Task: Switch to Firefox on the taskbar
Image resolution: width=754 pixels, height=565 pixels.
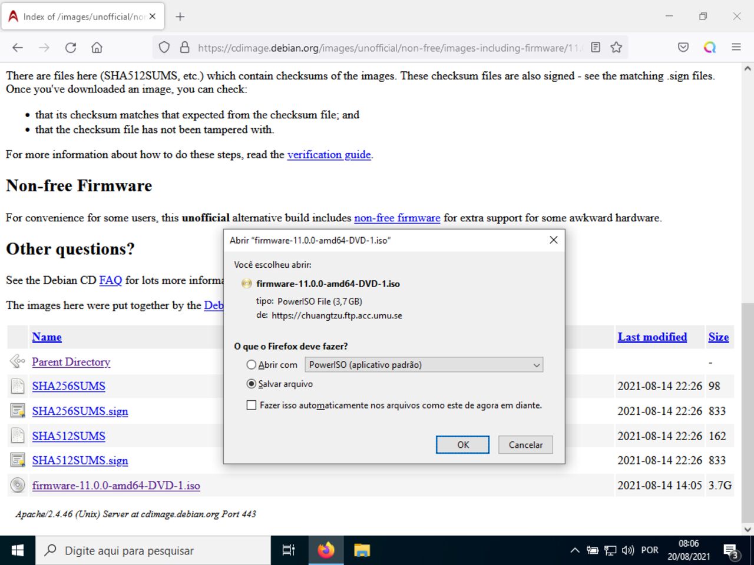Action: pos(326,550)
